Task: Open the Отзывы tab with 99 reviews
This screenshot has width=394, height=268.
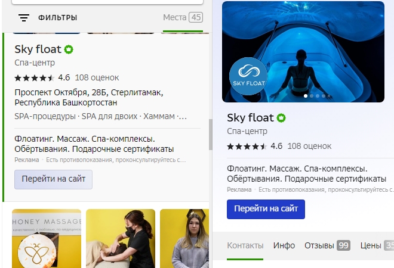Action: point(327,245)
